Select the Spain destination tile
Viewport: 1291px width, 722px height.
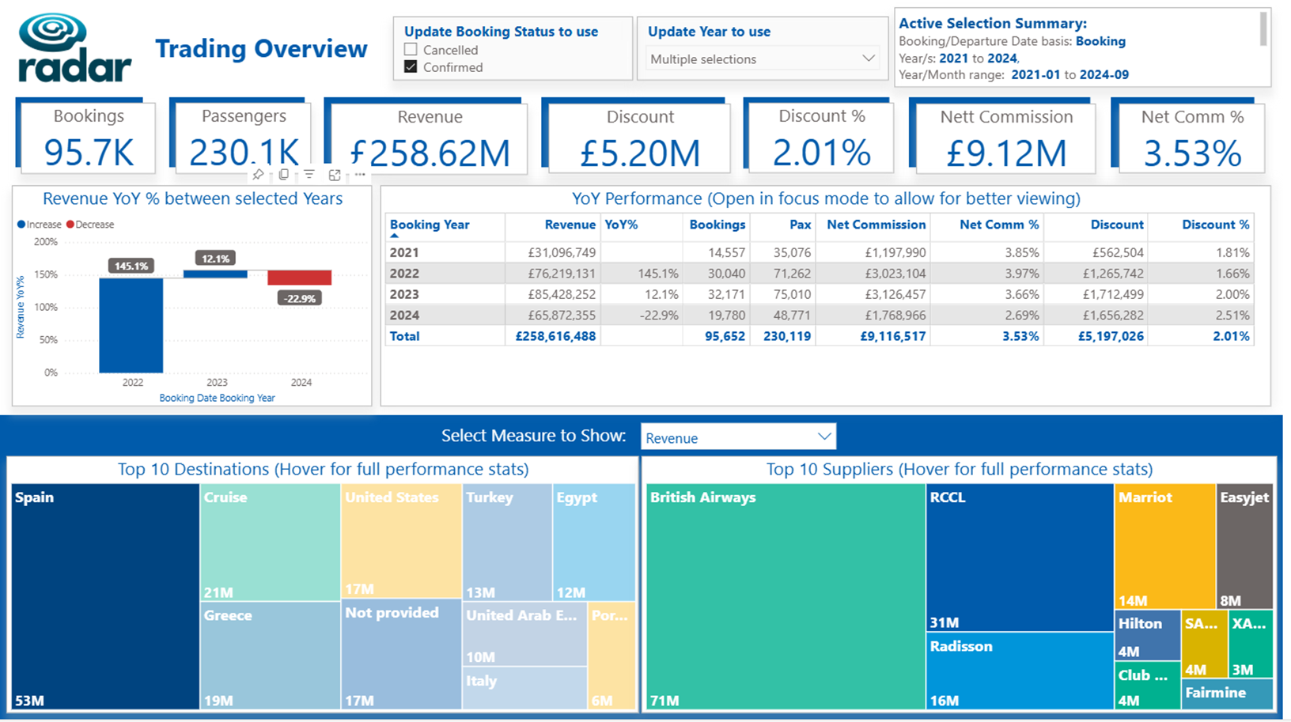pos(104,597)
